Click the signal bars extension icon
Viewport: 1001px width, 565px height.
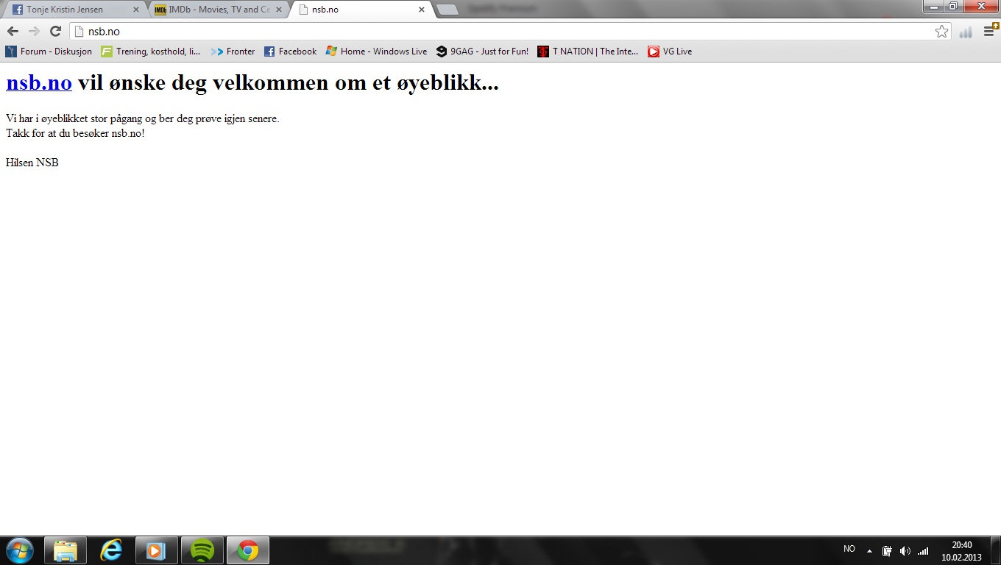[x=966, y=32]
